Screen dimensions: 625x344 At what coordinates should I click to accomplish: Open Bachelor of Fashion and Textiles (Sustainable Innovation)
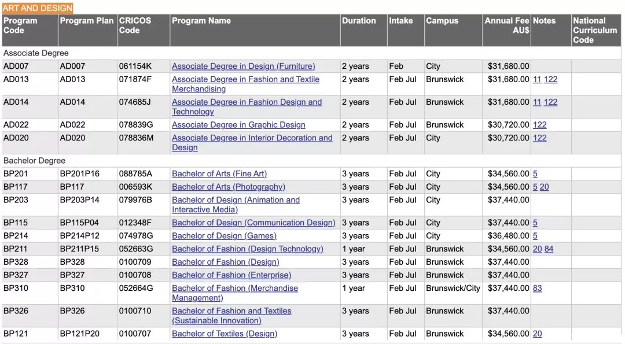pyautogui.click(x=231, y=316)
